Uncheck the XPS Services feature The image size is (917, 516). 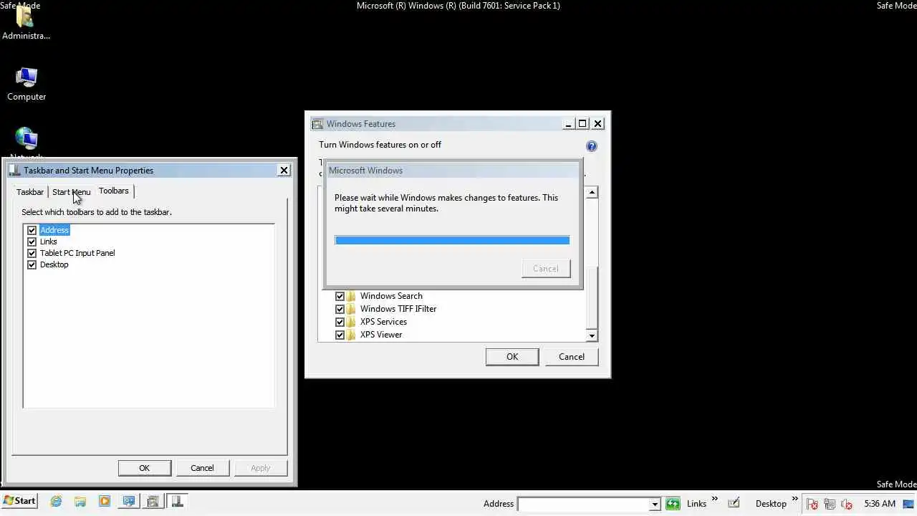[x=340, y=322]
